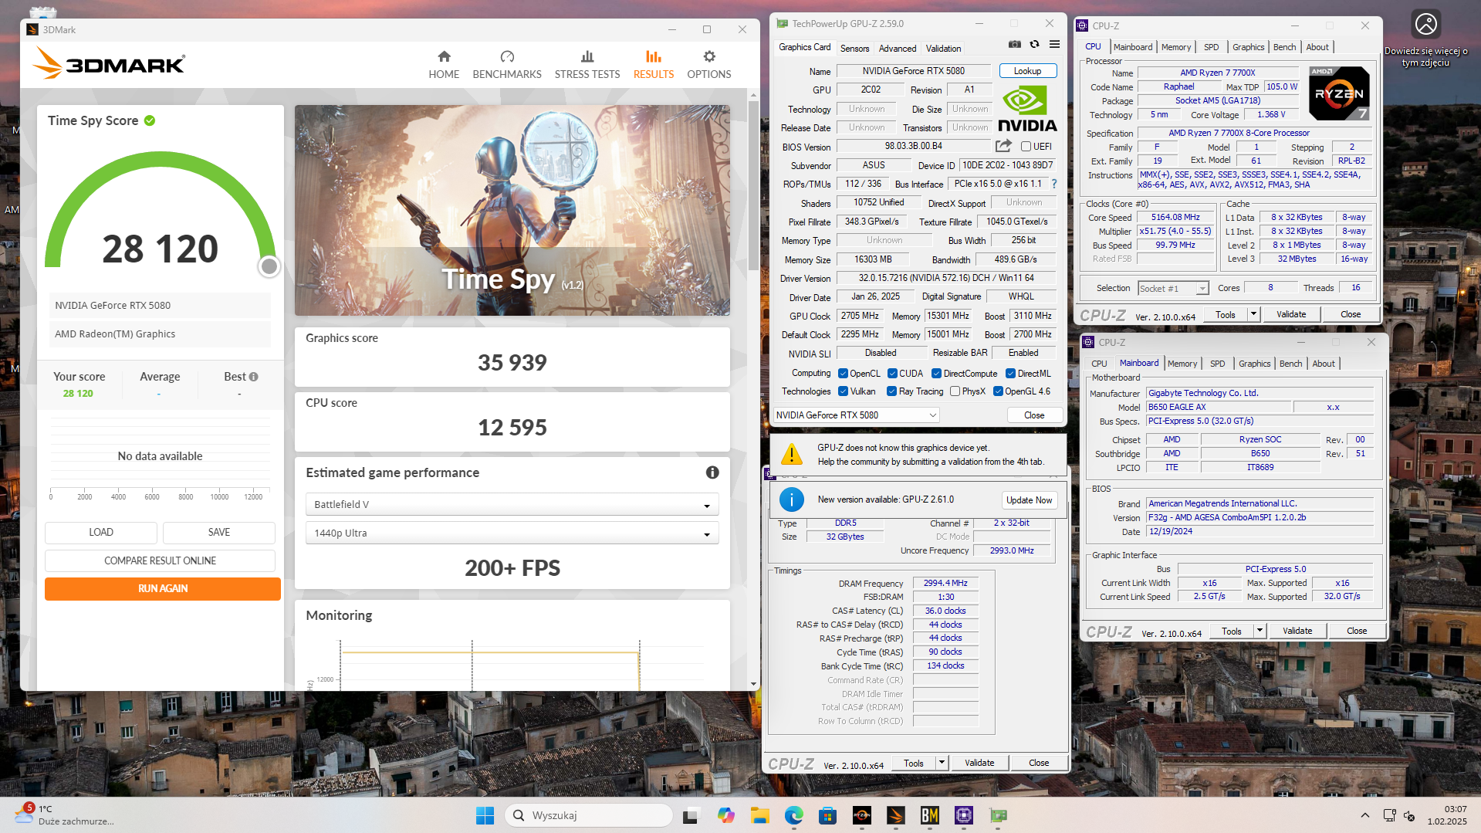Expand the Battlefield V game dropdown
Image resolution: width=1481 pixels, height=833 pixels.
(x=512, y=504)
